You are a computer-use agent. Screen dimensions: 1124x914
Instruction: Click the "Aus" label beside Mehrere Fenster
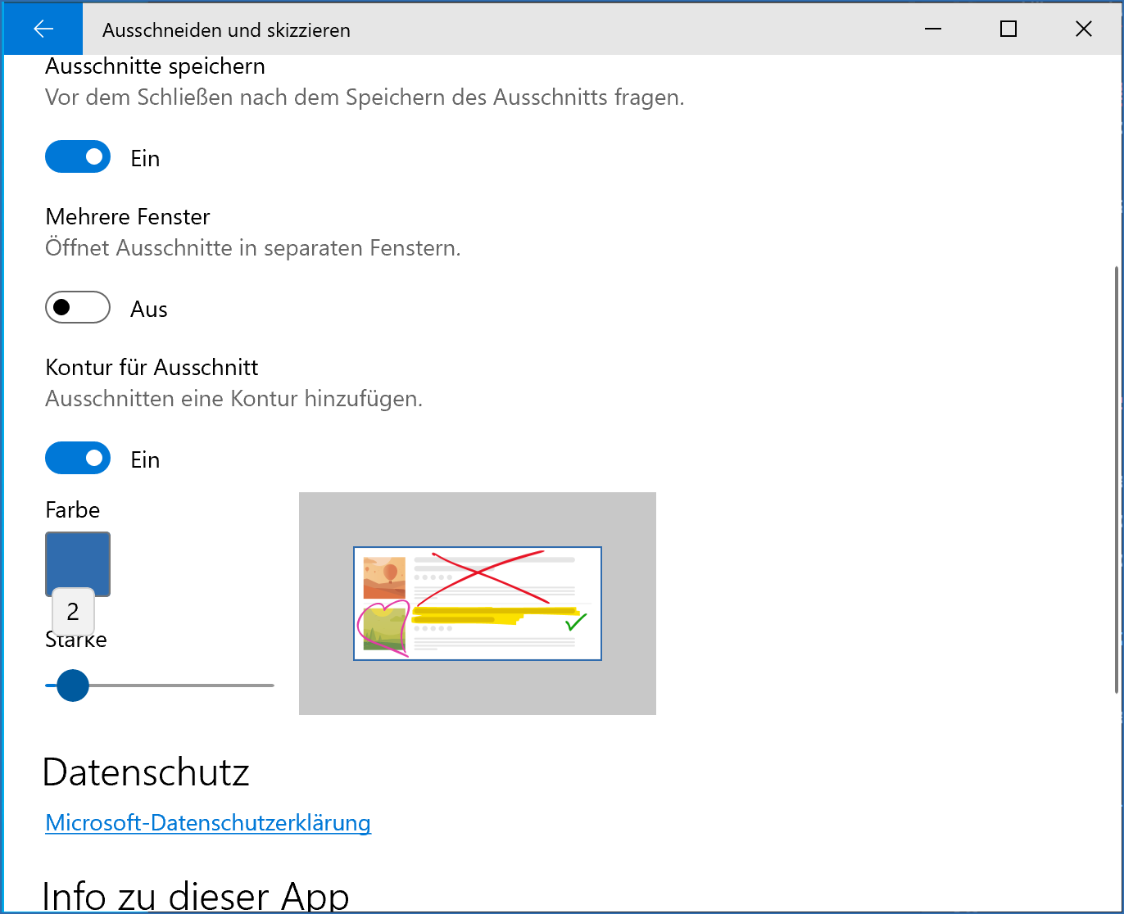click(x=148, y=310)
